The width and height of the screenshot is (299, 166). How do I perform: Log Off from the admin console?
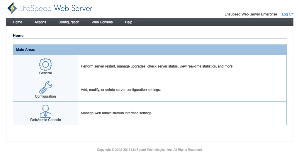[288, 14]
